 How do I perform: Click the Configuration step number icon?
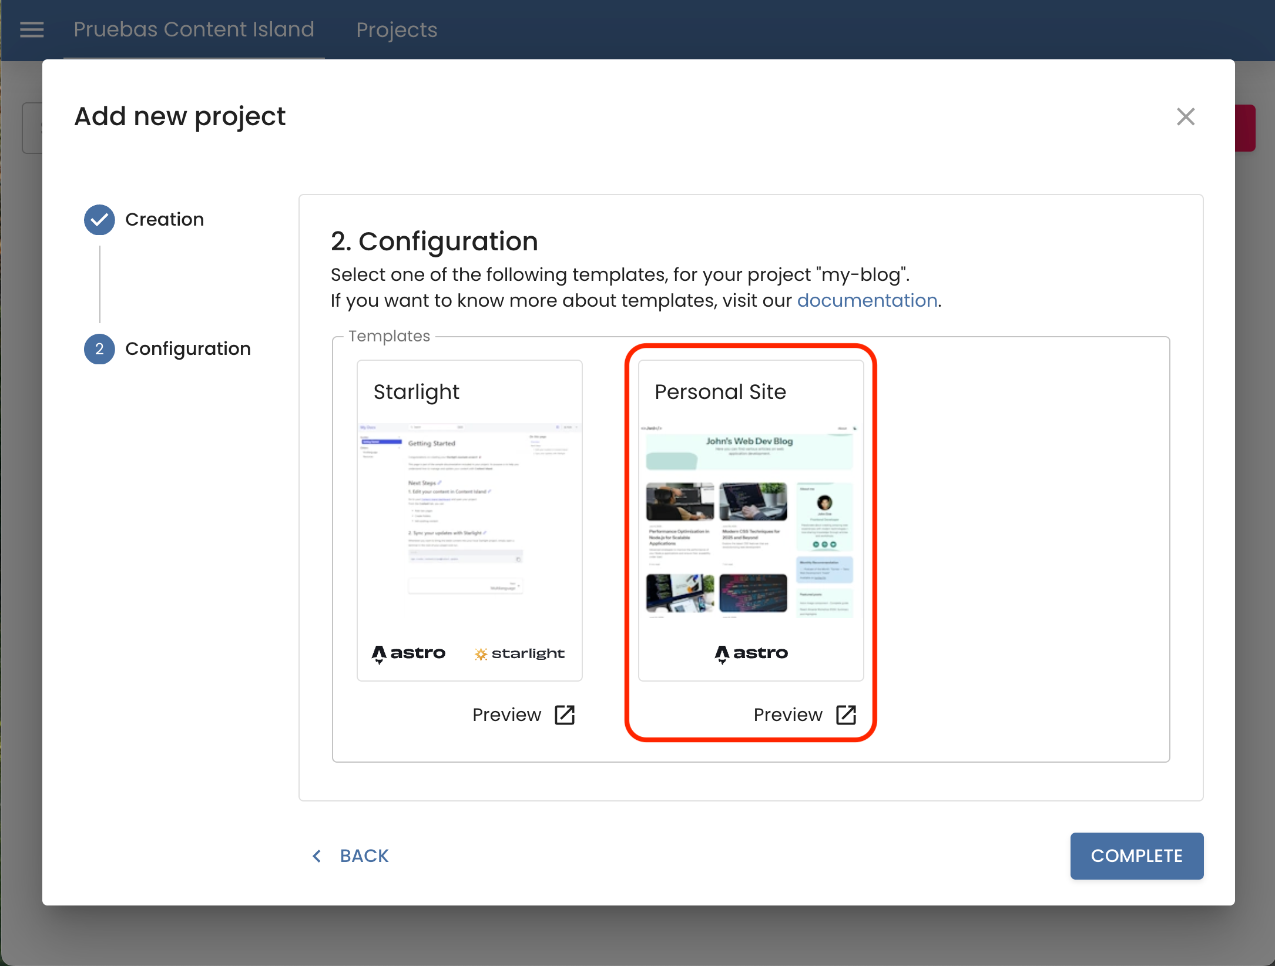point(99,349)
